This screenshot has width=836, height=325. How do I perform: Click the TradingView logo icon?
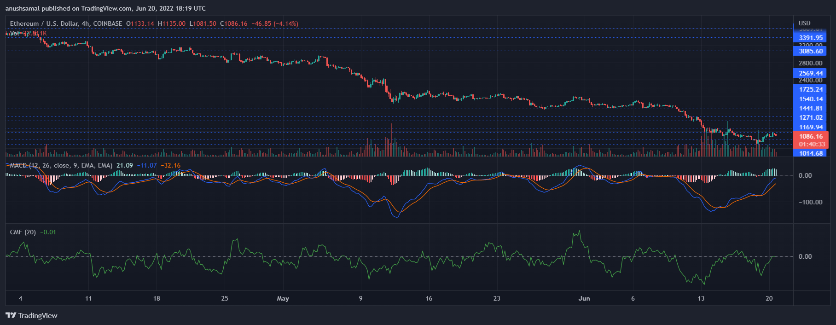coord(11,315)
